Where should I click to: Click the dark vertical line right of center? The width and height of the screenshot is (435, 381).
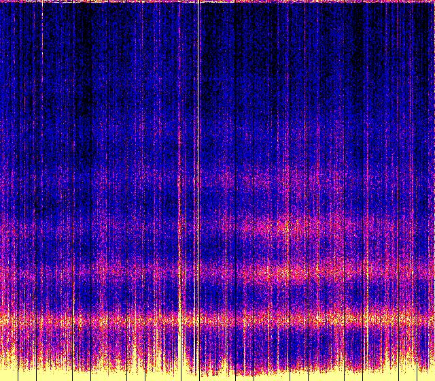pos(290,136)
